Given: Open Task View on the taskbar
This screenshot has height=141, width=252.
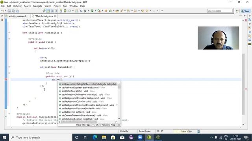Looking at the screenshot, I should 85,137.
